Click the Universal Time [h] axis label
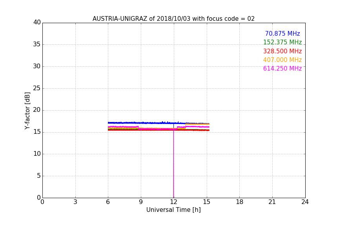The image size is (339, 226). click(173, 210)
